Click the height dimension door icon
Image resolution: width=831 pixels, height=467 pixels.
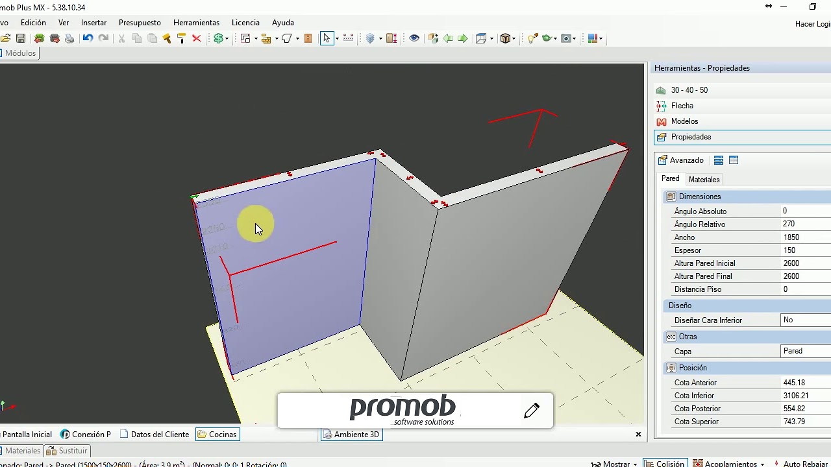pos(391,39)
